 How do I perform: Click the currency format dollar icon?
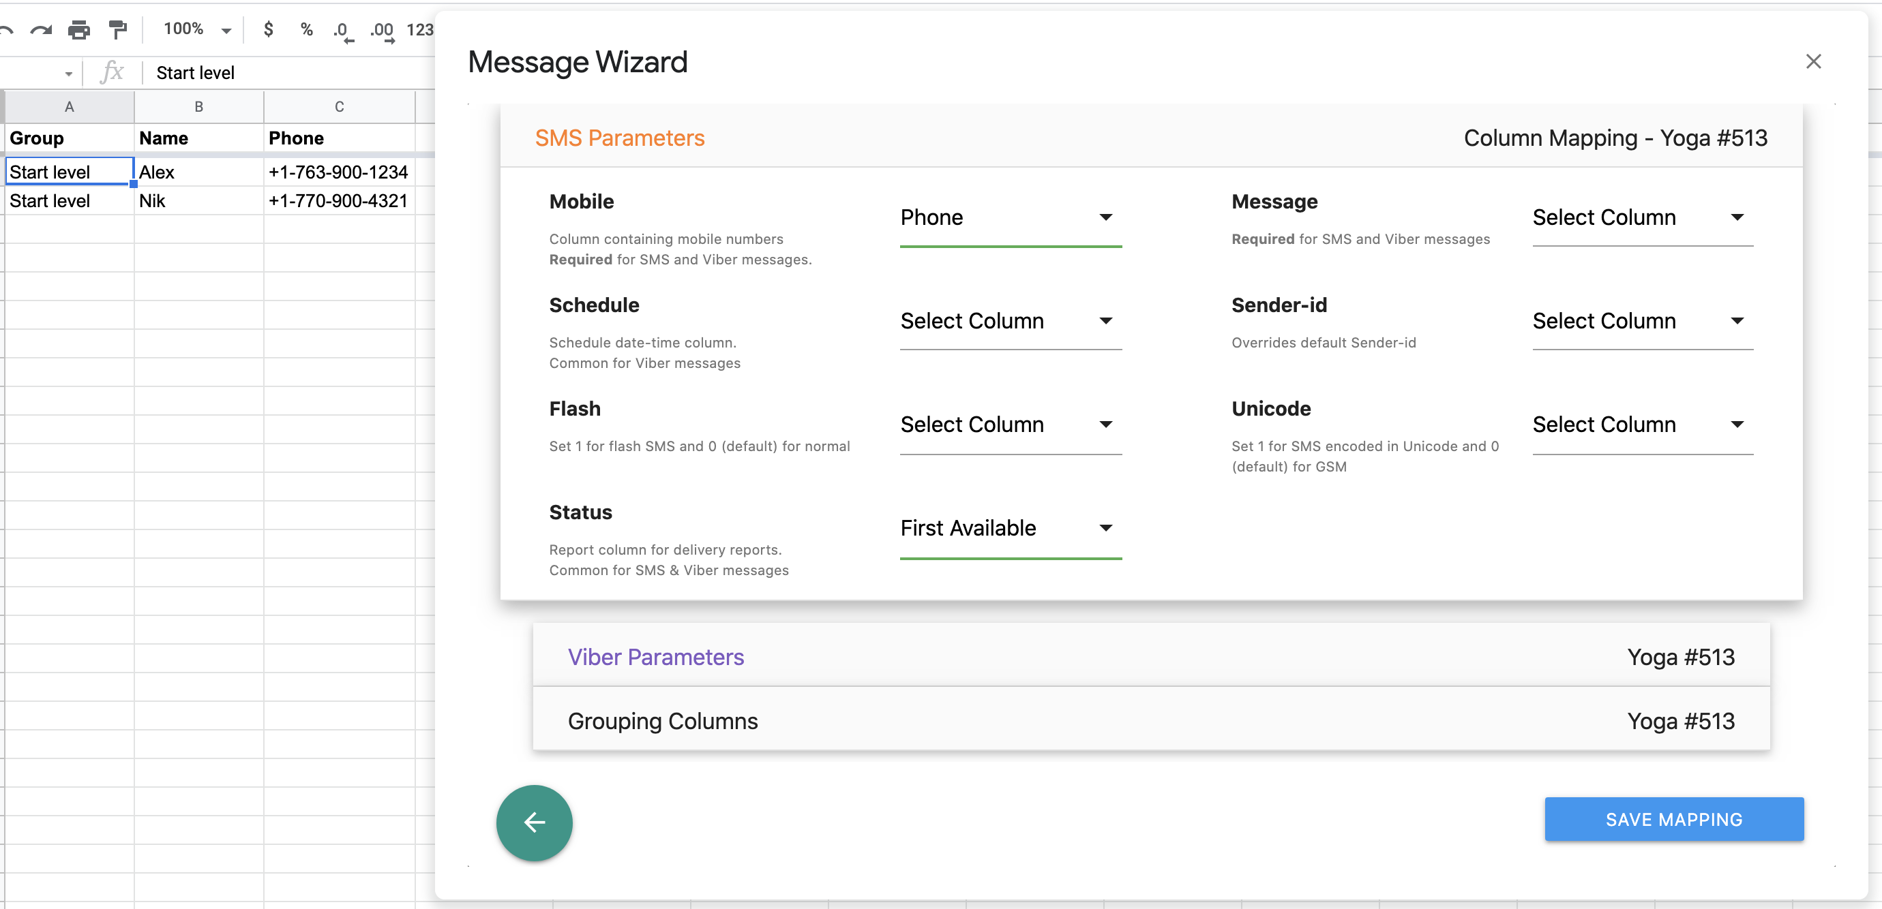tap(269, 30)
